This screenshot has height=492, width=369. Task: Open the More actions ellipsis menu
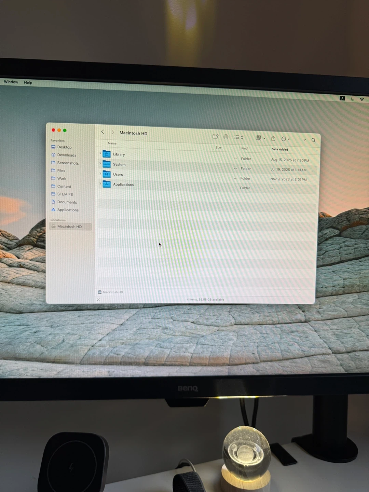[x=285, y=139]
